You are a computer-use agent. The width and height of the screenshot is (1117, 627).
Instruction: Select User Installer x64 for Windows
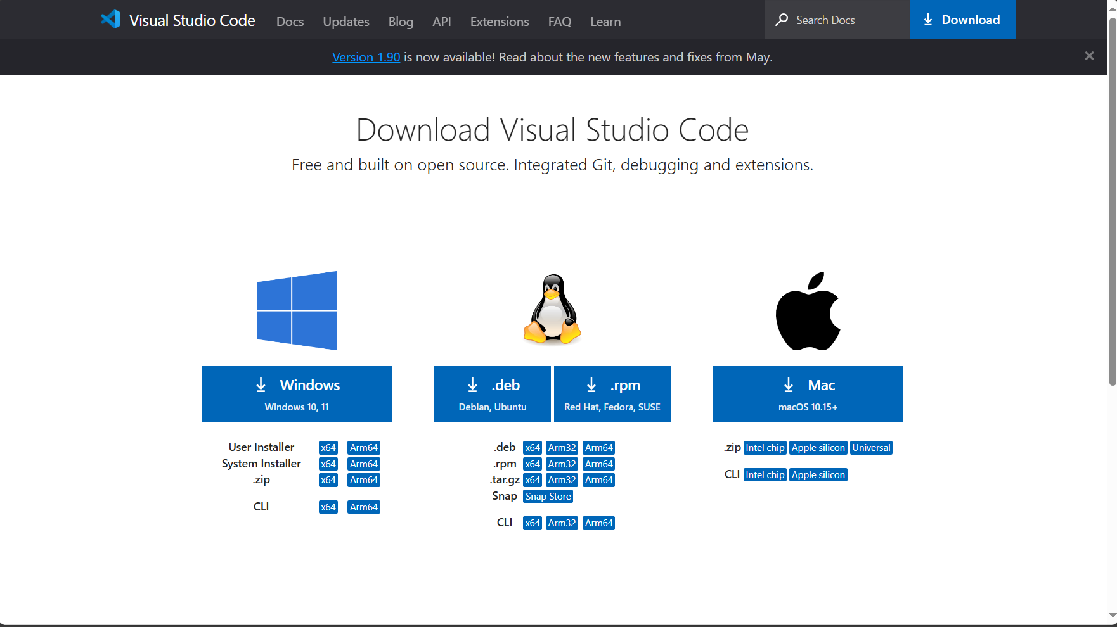pos(328,448)
